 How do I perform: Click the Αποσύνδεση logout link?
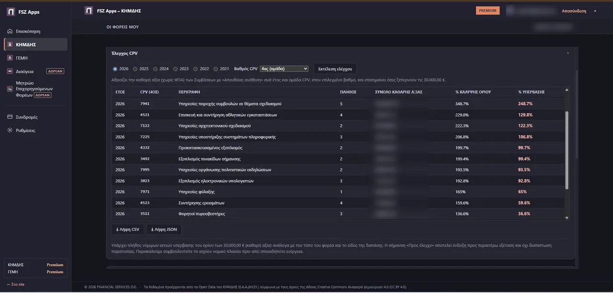(x=574, y=11)
